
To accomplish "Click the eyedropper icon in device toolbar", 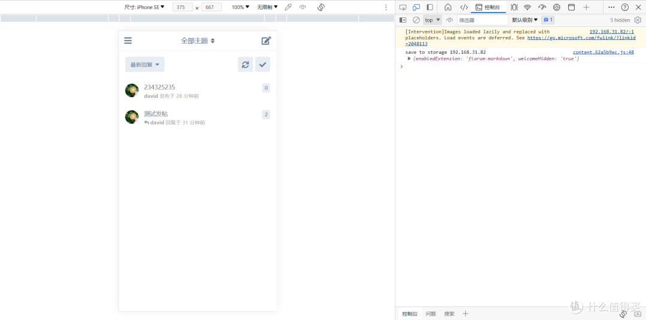I will pyautogui.click(x=288, y=7).
